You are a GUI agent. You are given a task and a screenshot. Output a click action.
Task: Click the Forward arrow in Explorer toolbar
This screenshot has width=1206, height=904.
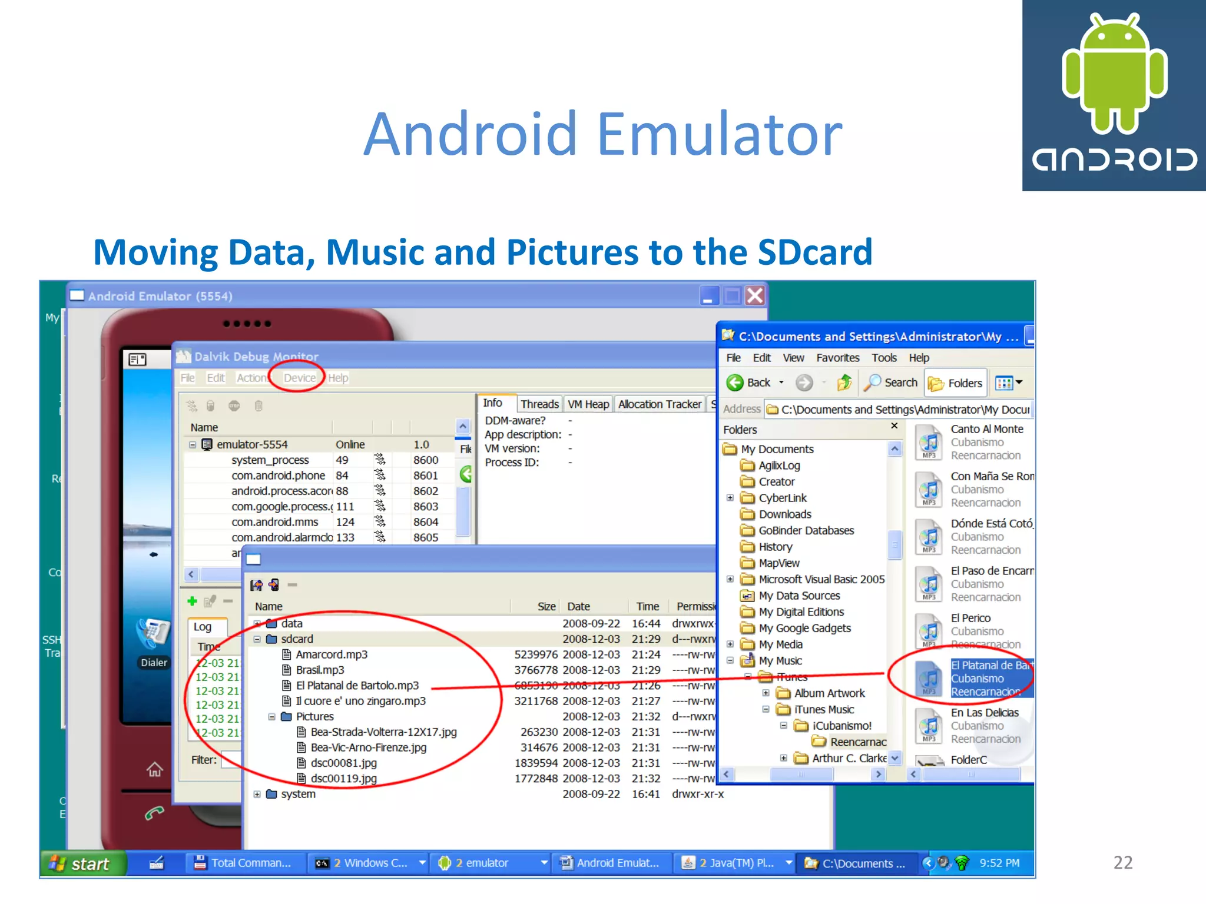coord(804,383)
